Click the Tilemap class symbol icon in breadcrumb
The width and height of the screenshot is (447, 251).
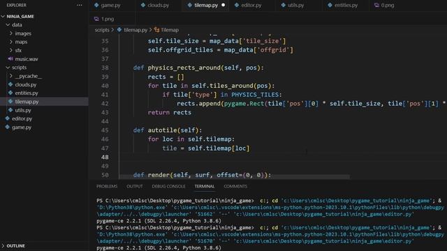pos(156,29)
